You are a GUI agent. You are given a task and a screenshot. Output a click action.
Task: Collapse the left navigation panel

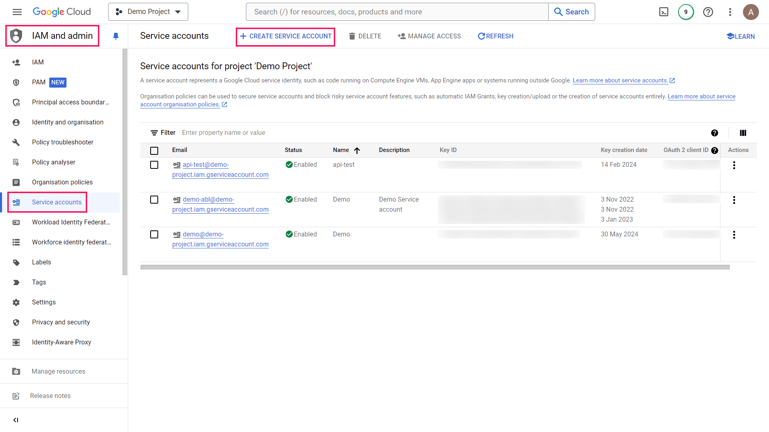[x=16, y=420]
